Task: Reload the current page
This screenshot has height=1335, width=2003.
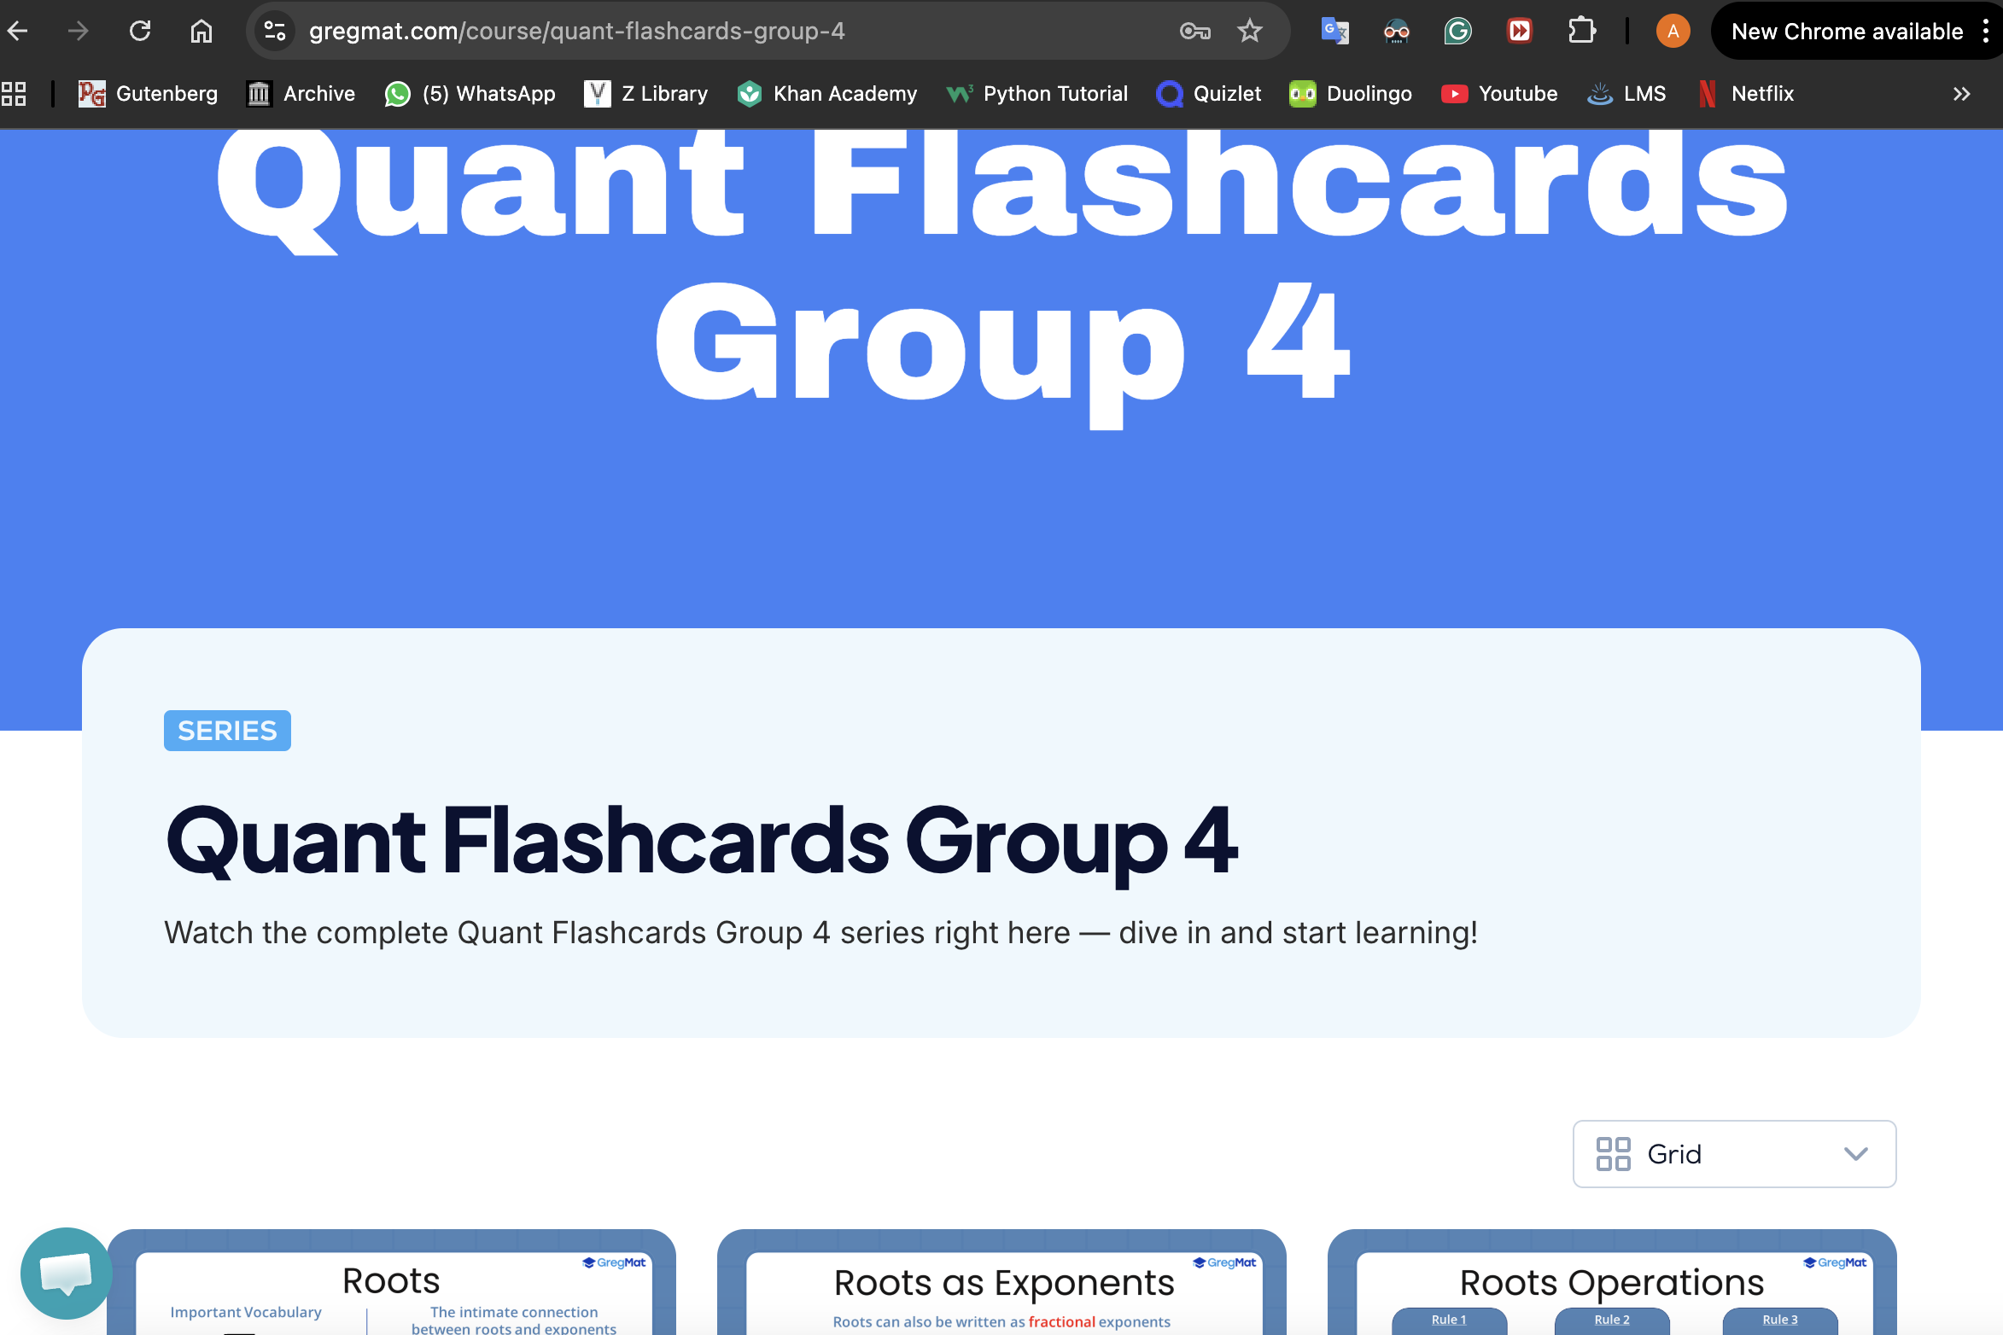Action: pos(140,32)
